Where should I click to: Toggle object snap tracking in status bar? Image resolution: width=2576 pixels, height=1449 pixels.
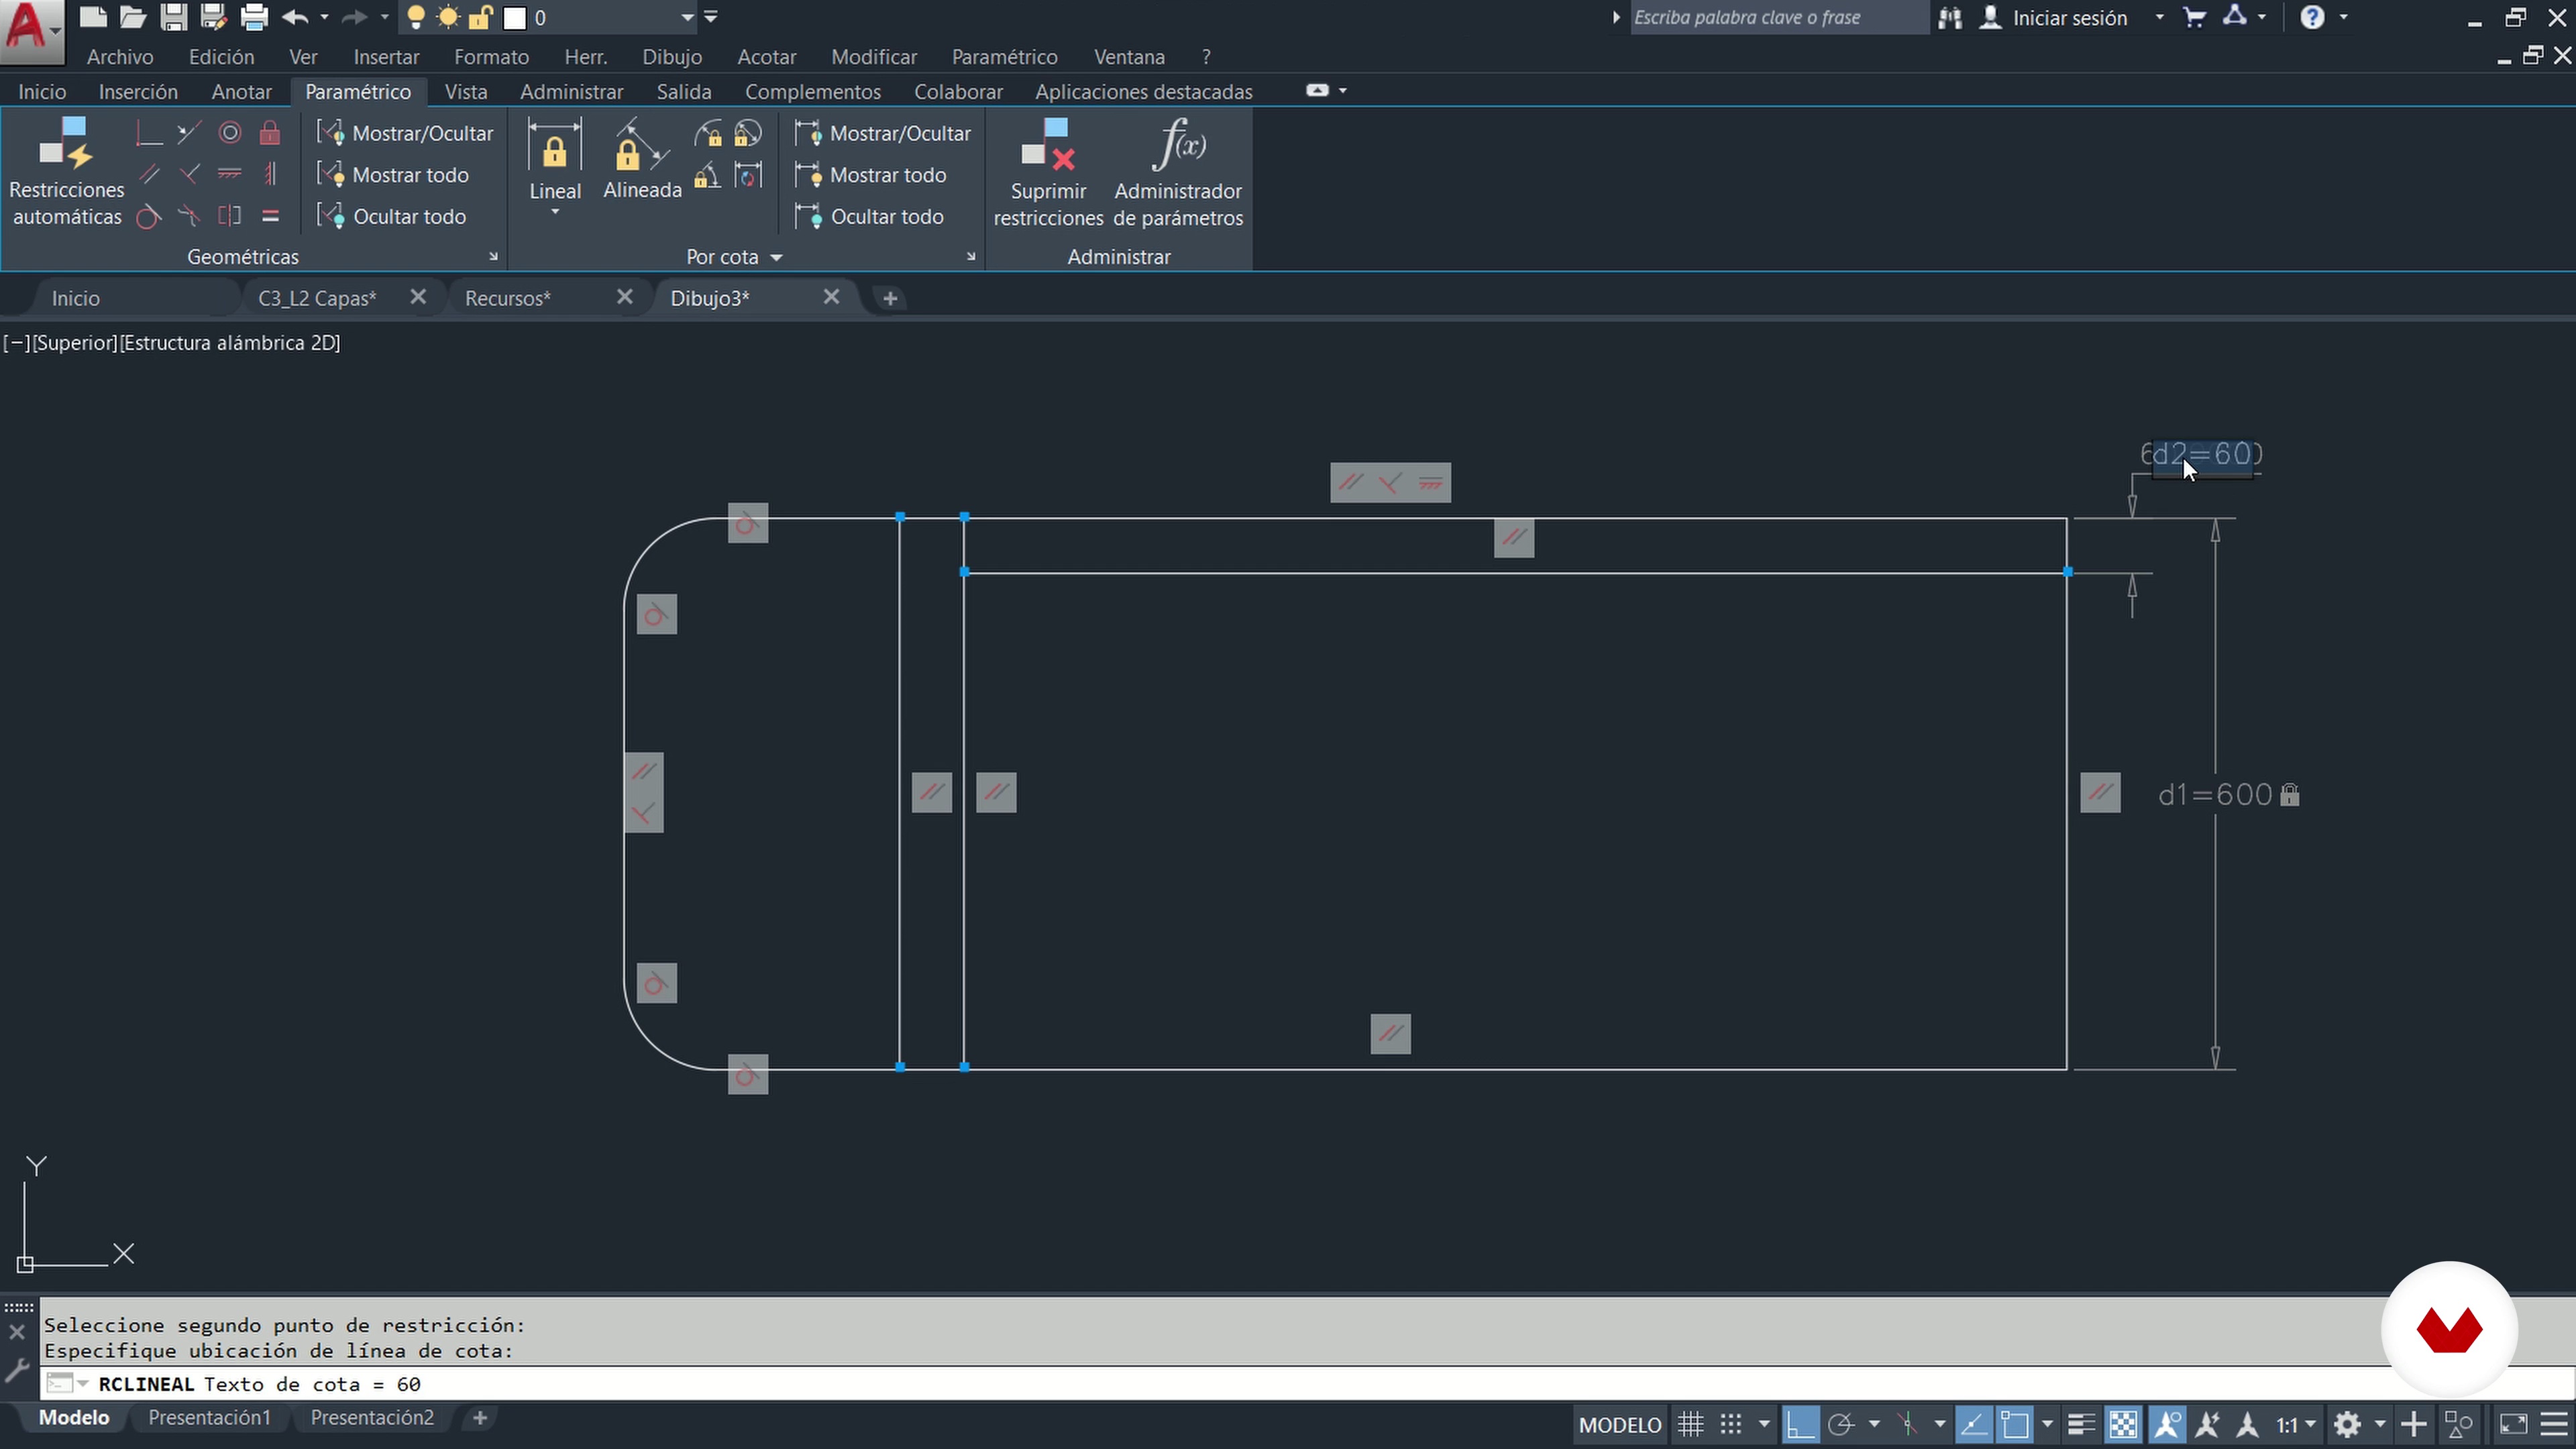tap(1973, 1424)
